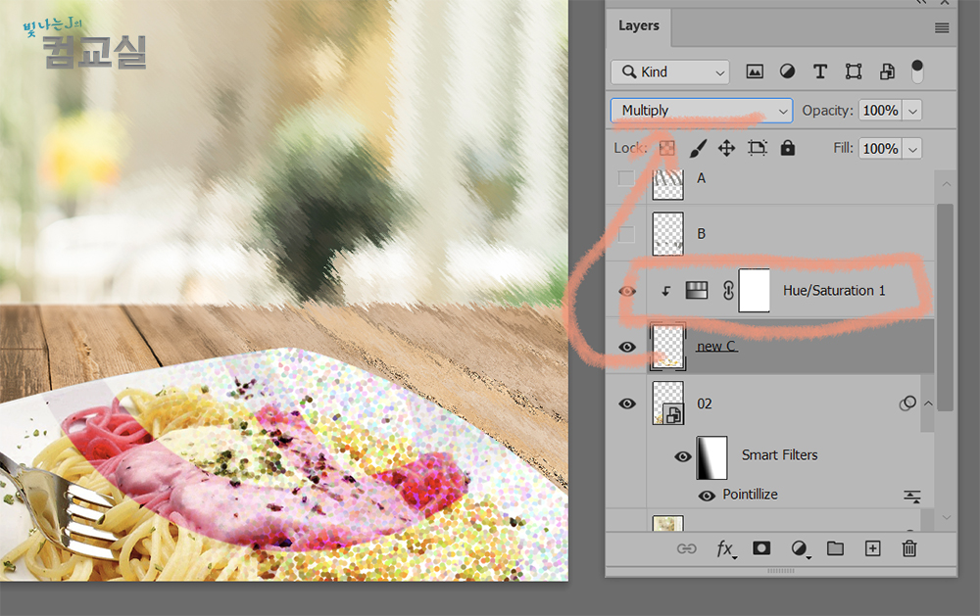Add a layer style (fx)
980x616 pixels.
click(x=725, y=549)
